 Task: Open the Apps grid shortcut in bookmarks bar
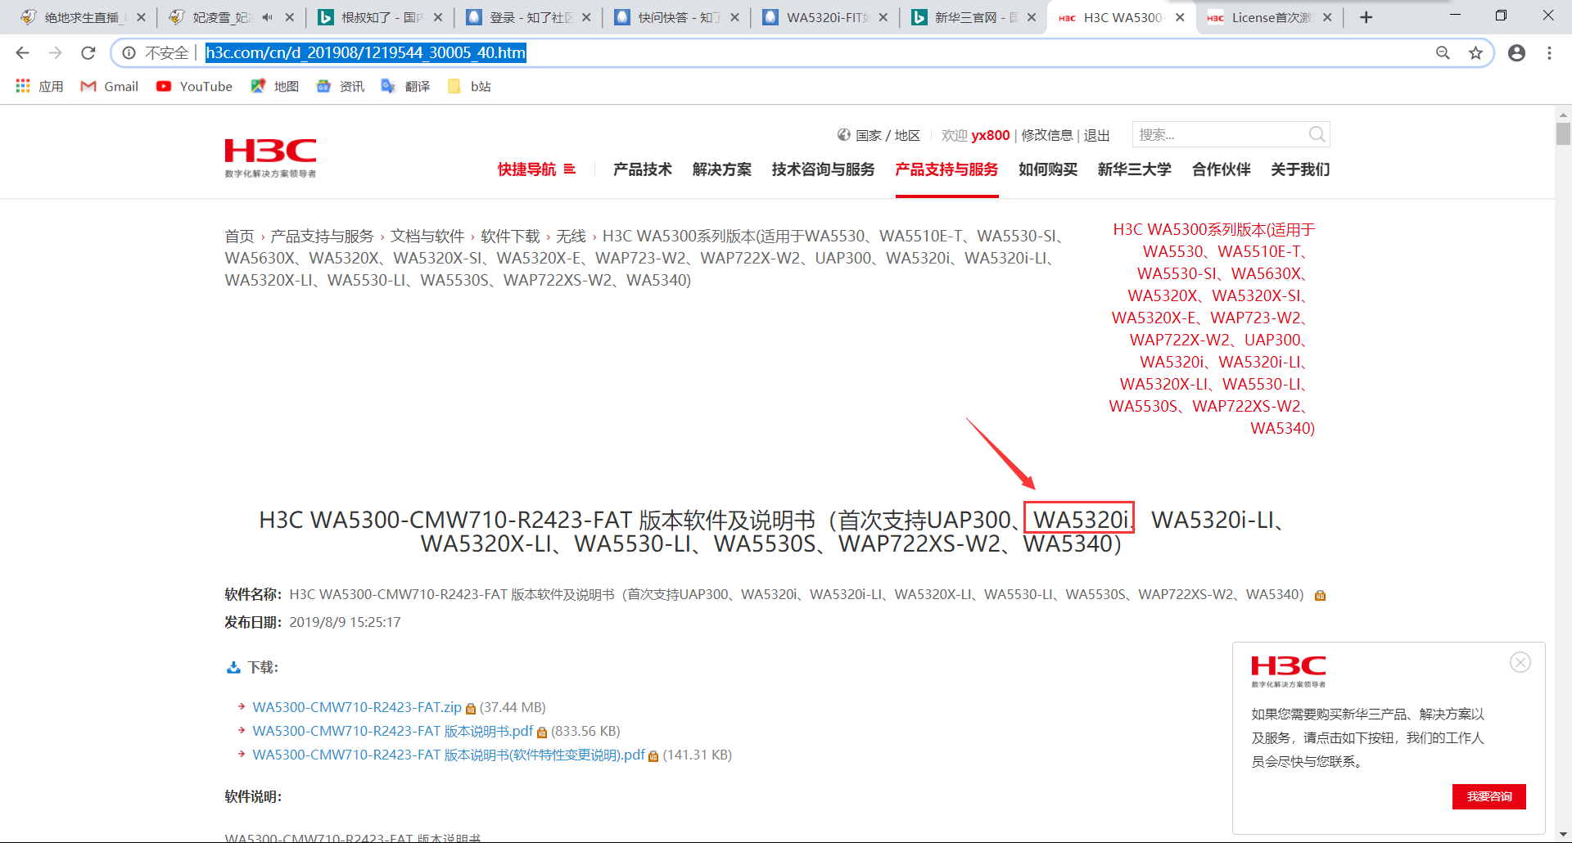[x=39, y=87]
